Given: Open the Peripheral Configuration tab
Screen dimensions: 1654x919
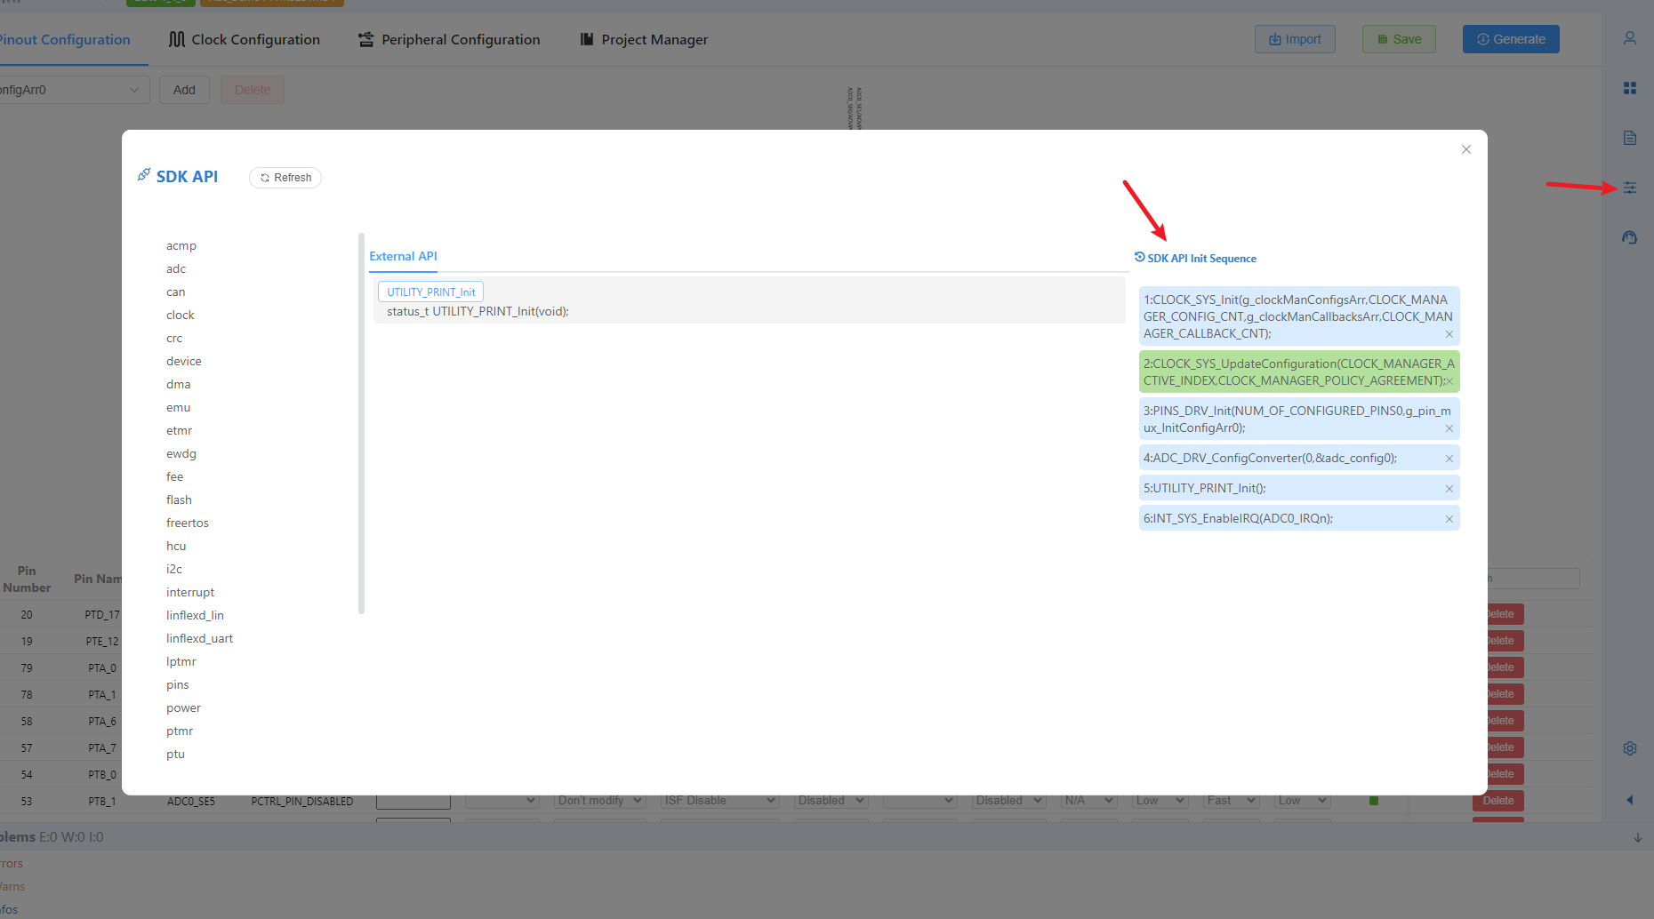Looking at the screenshot, I should [x=449, y=39].
